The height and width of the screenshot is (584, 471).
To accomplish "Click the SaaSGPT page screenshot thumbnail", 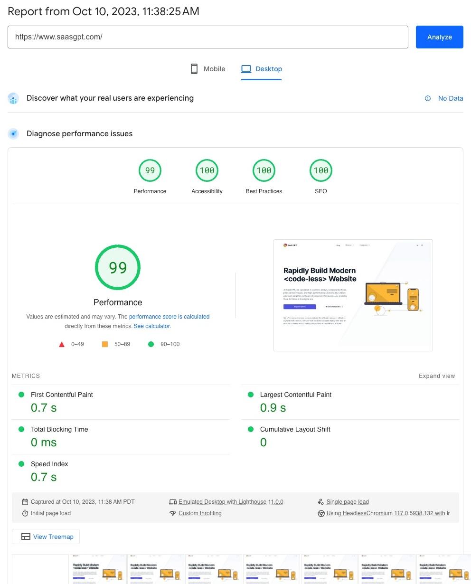I will 353,295.
